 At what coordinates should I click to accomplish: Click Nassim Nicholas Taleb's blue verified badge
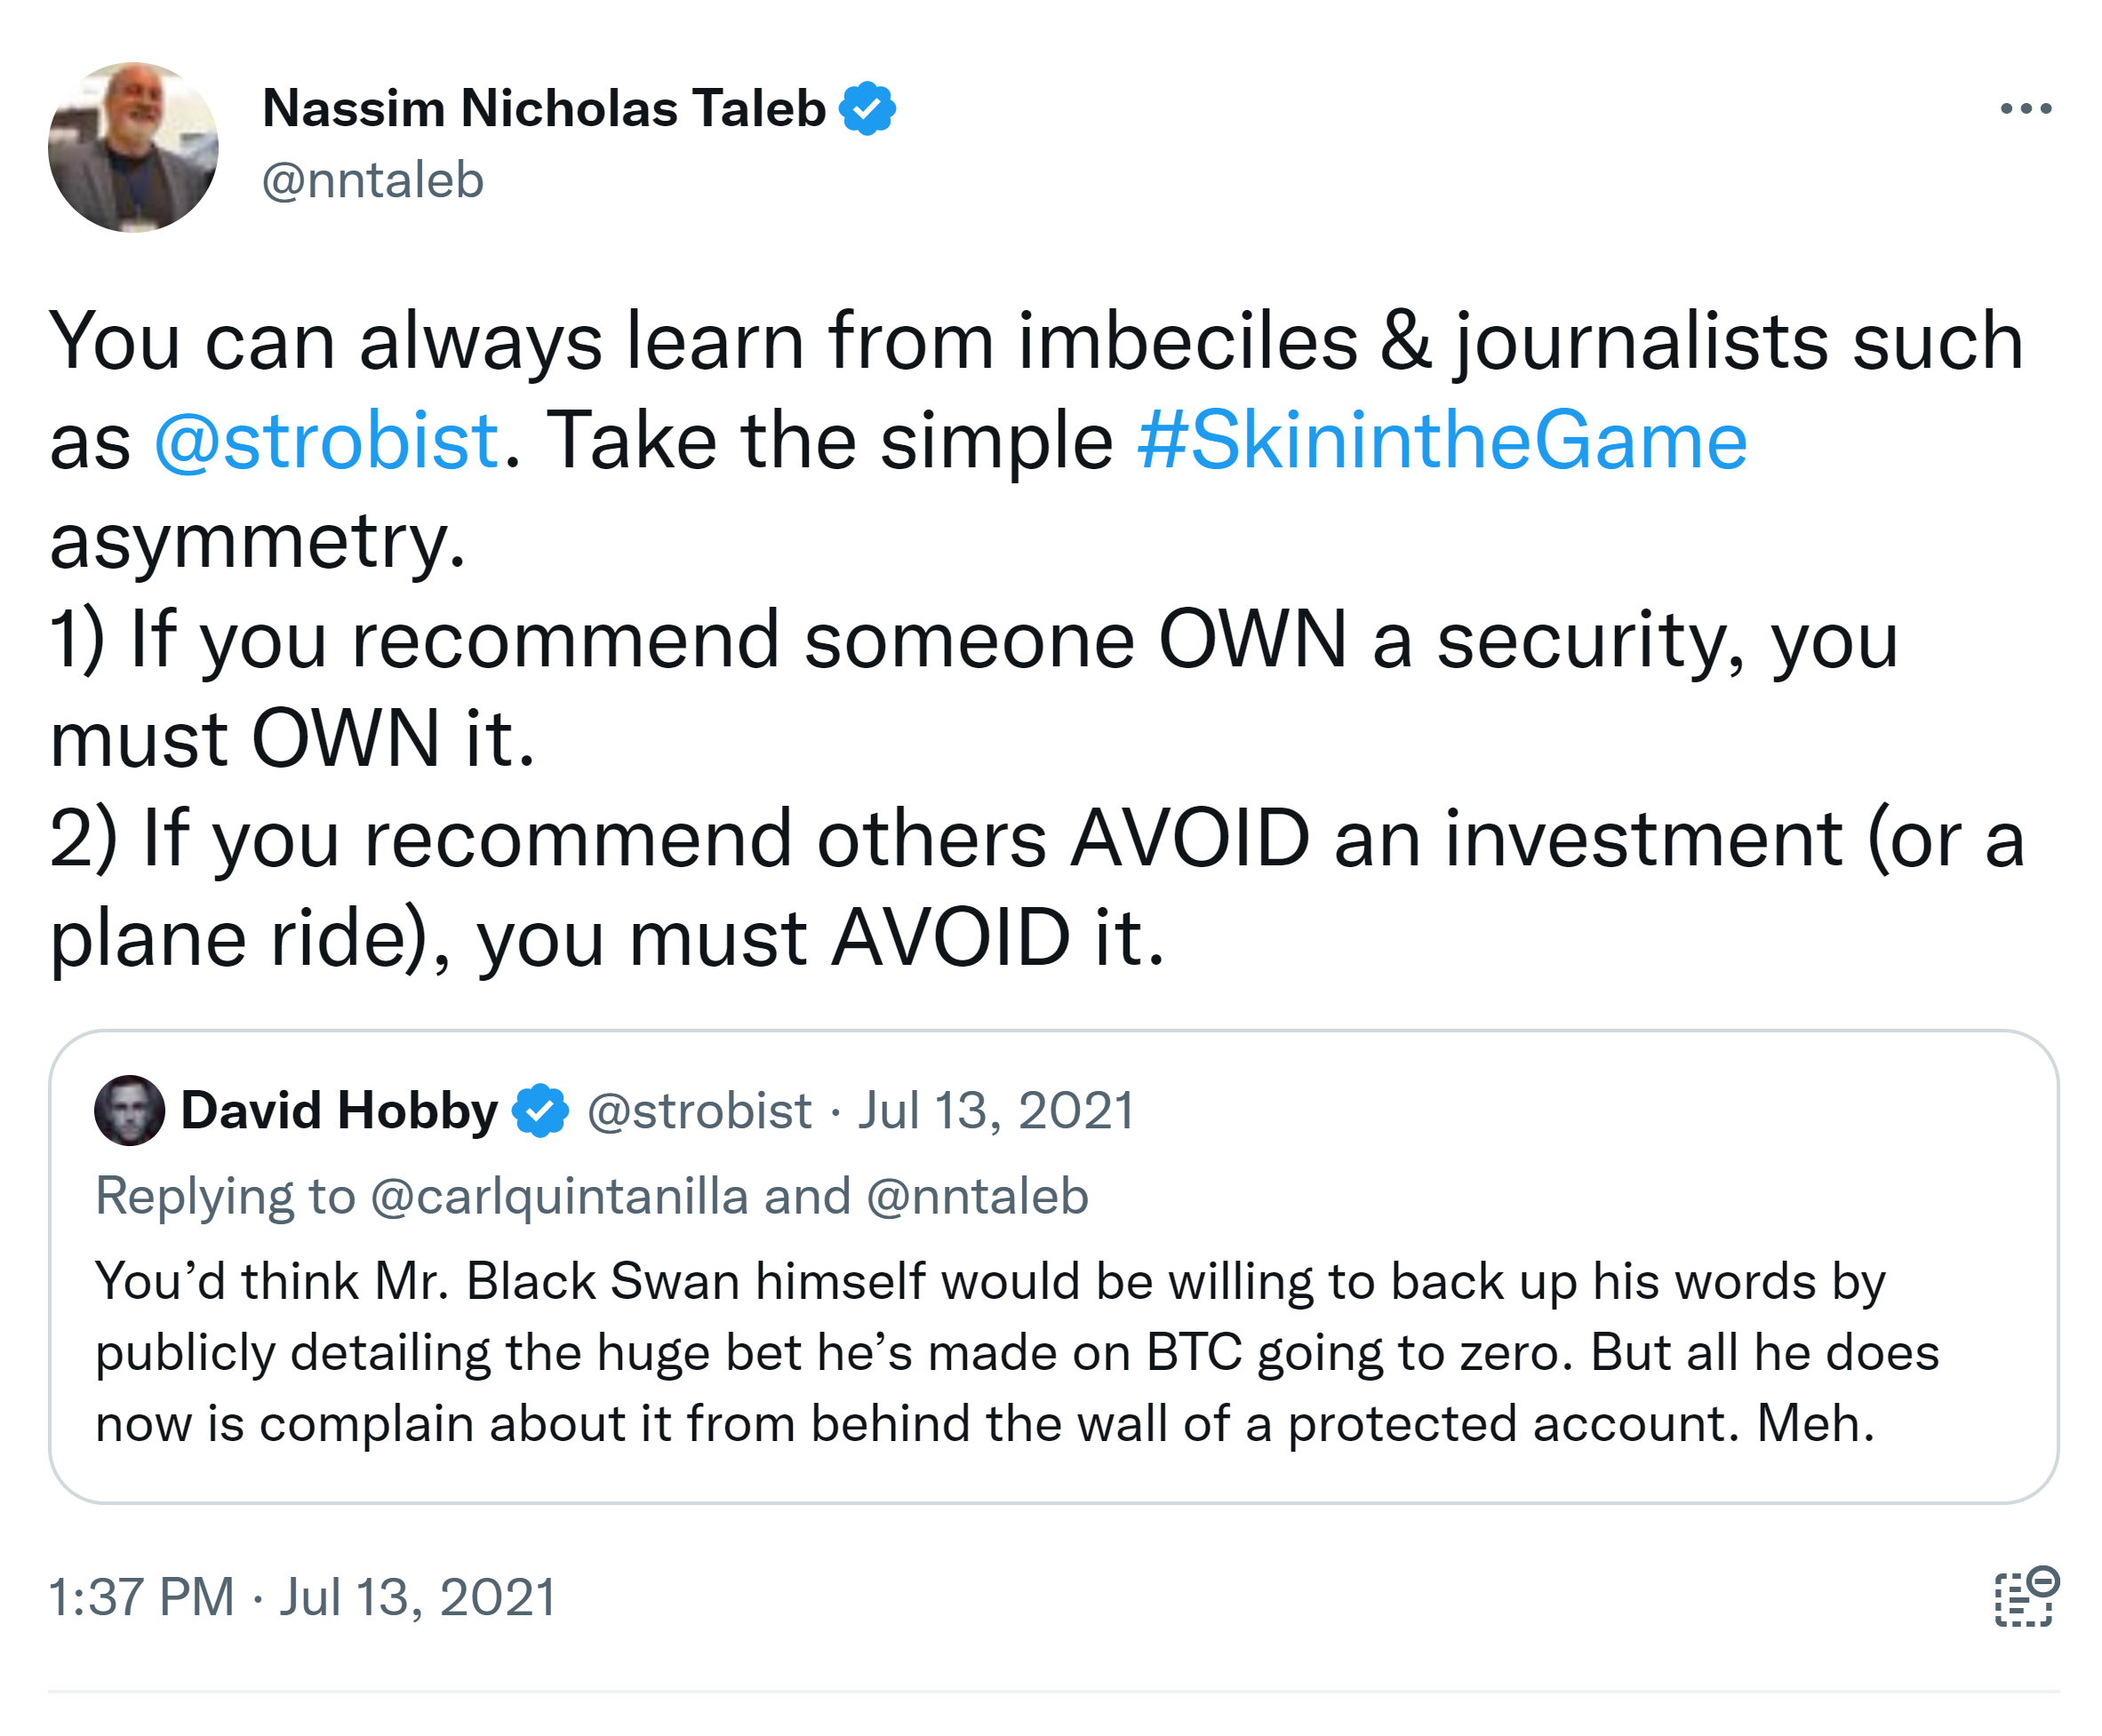click(867, 108)
